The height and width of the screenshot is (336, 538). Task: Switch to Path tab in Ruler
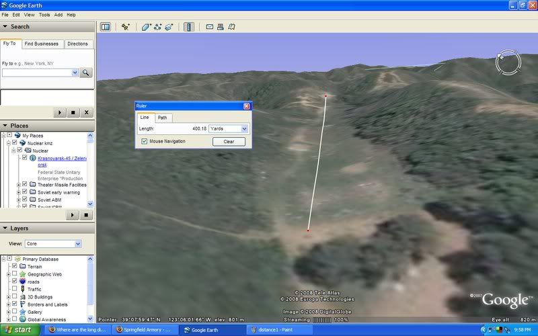[x=163, y=118]
